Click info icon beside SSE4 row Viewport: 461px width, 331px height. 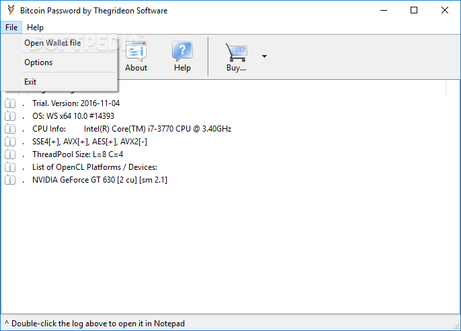pos(10,142)
